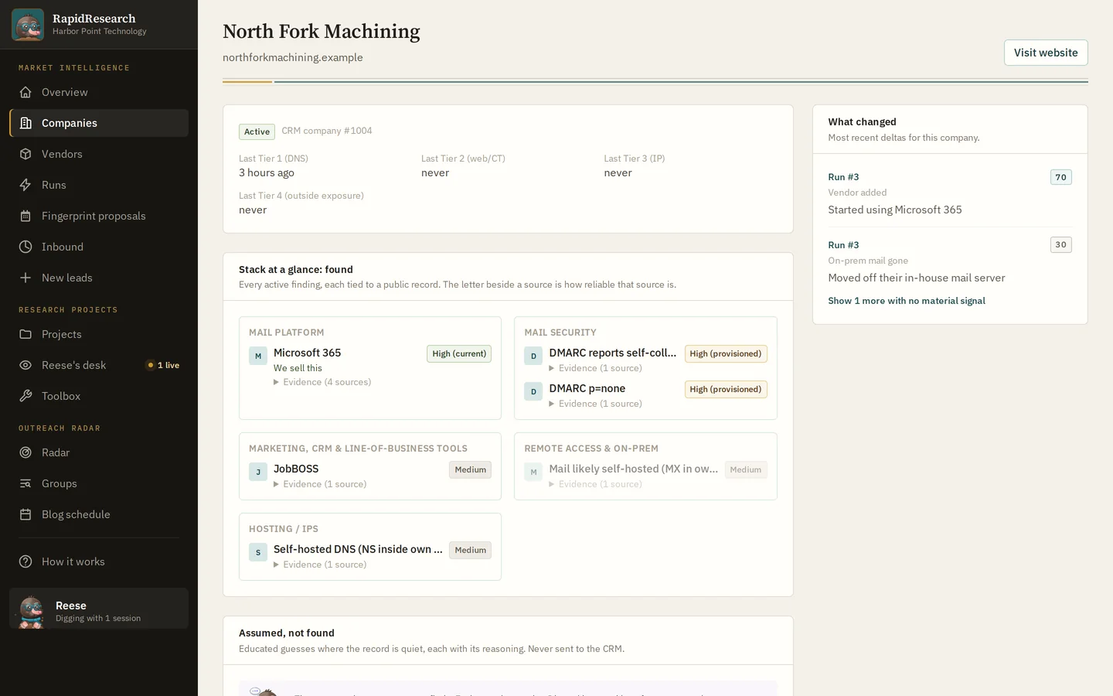This screenshot has height=696, width=1113.
Task: Open Blog schedule in sidebar
Action: 99,514
